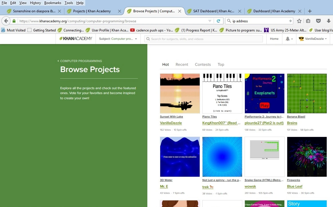The width and height of the screenshot is (333, 207).
Task: Open the Tools menu
Action: tap(69, 3)
